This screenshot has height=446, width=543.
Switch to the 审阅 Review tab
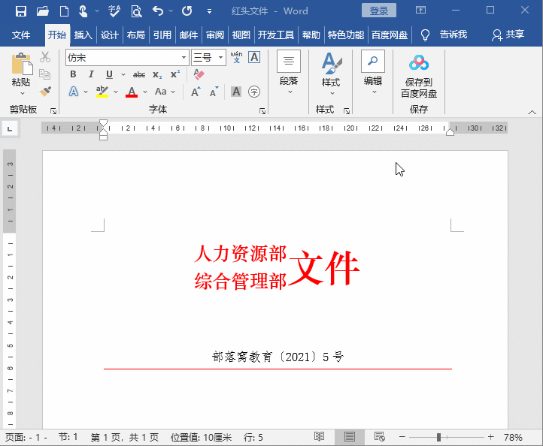tap(214, 35)
